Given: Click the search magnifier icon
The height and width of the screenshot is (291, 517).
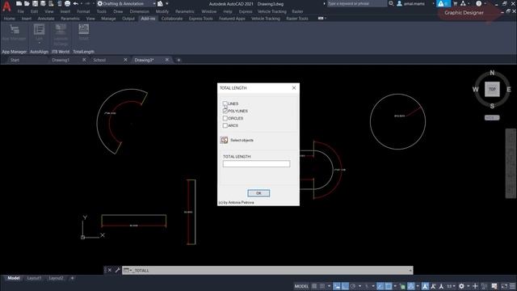Looking at the screenshot, I should point(391,3).
